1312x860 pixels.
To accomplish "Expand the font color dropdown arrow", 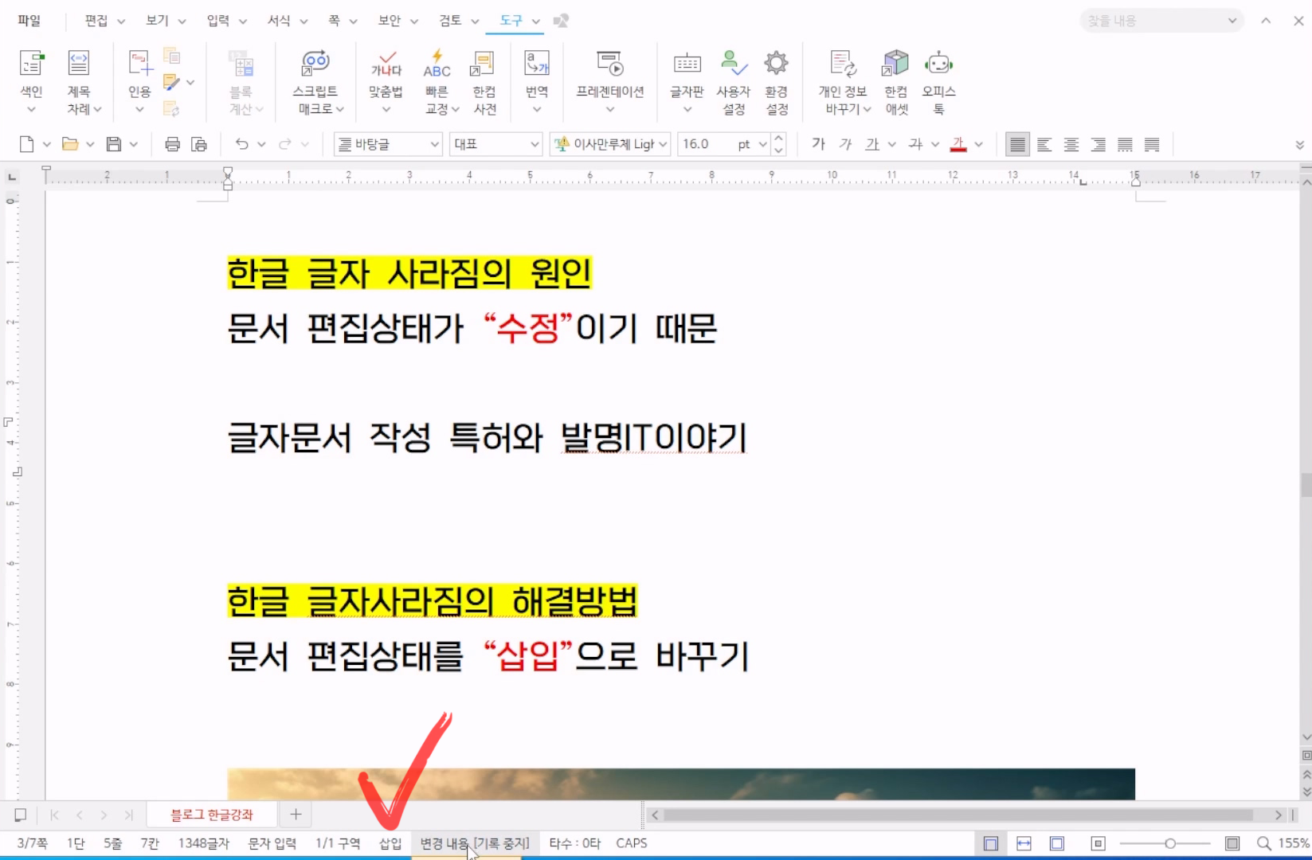I will tap(979, 144).
